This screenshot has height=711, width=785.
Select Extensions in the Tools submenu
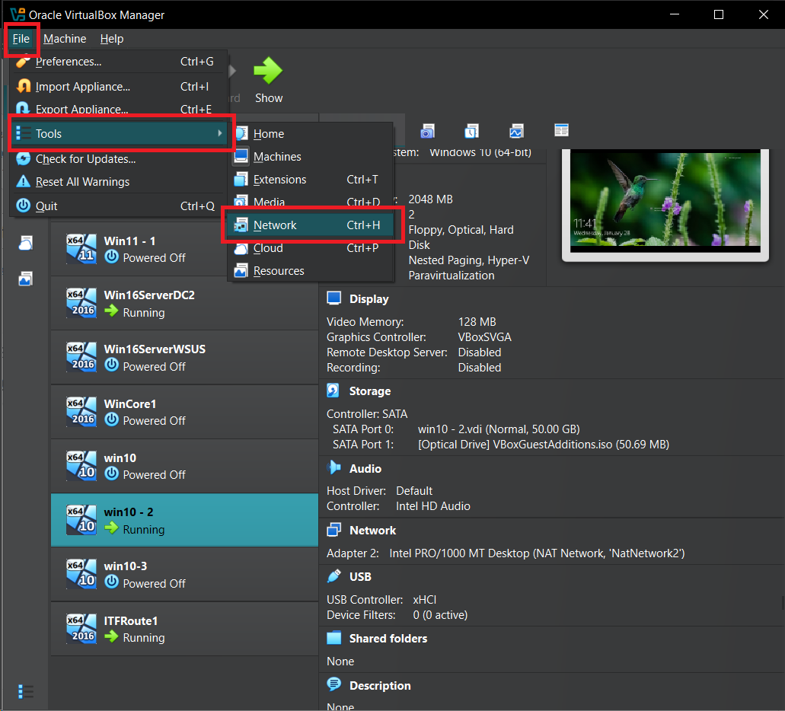pos(279,180)
